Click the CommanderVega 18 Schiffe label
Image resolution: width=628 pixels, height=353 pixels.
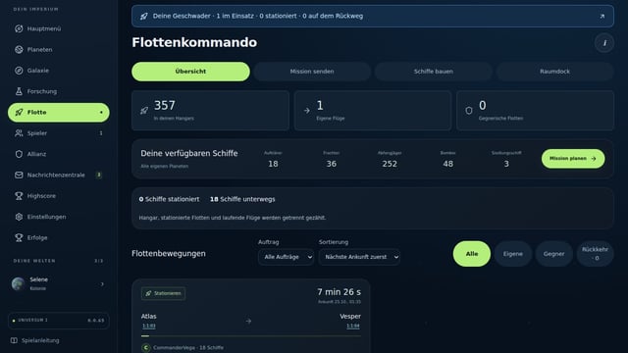[x=188, y=348]
